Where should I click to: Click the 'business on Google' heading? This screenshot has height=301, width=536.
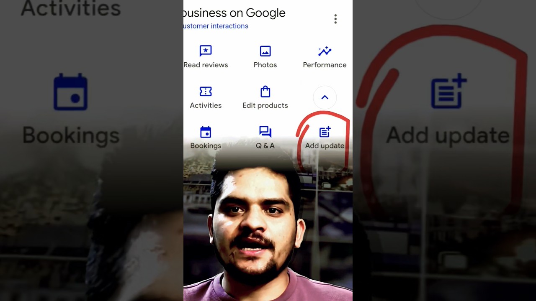click(x=234, y=13)
